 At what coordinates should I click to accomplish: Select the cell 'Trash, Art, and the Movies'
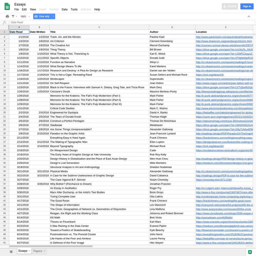point(99,37)
